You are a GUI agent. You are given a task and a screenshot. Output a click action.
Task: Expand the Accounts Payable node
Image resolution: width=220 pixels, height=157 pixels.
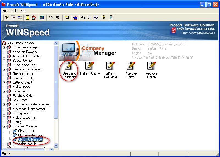[4, 52]
